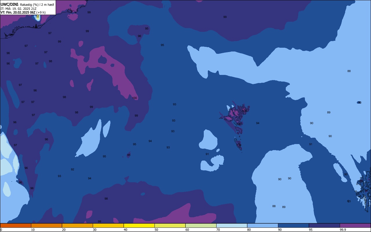This screenshot has height=232, width=371.
Task: Select the pale blue 70–80 legend swatch
Action: click(232, 225)
